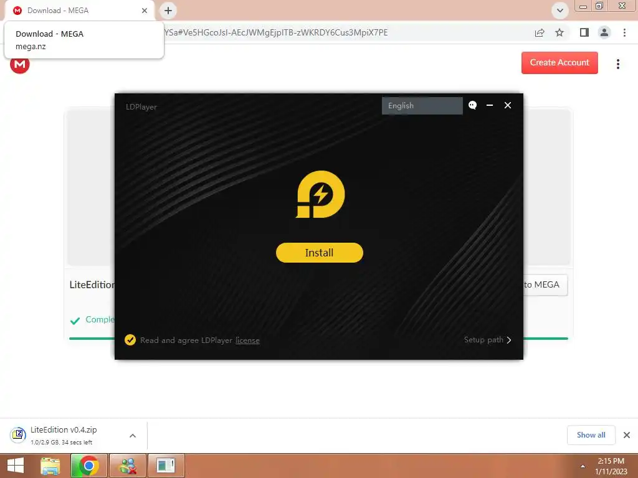Expand the Setup path option

487,340
